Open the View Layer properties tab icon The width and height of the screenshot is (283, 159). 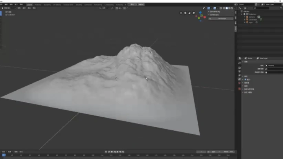[x=239, y=75]
